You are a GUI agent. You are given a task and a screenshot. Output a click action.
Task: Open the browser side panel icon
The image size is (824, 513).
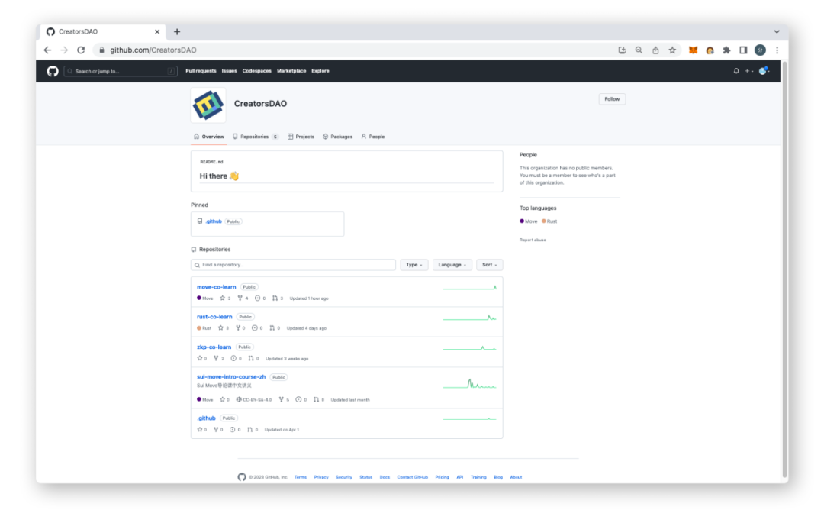tap(743, 50)
